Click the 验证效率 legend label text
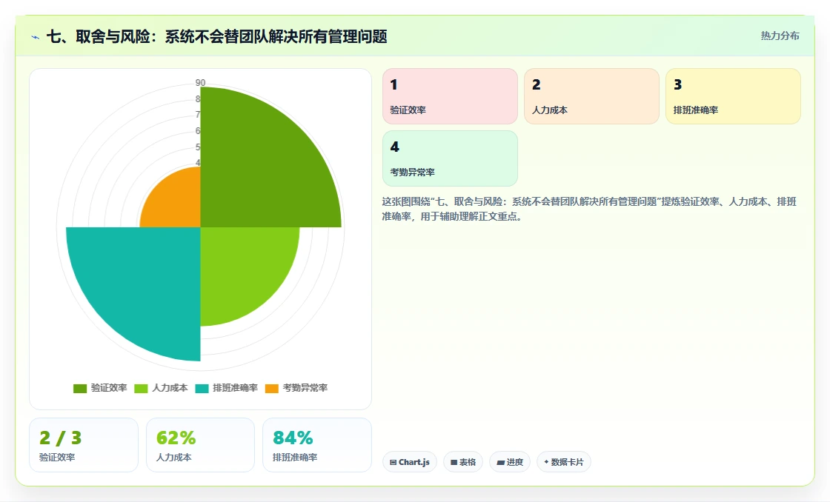Image resolution: width=830 pixels, height=502 pixels. [109, 388]
